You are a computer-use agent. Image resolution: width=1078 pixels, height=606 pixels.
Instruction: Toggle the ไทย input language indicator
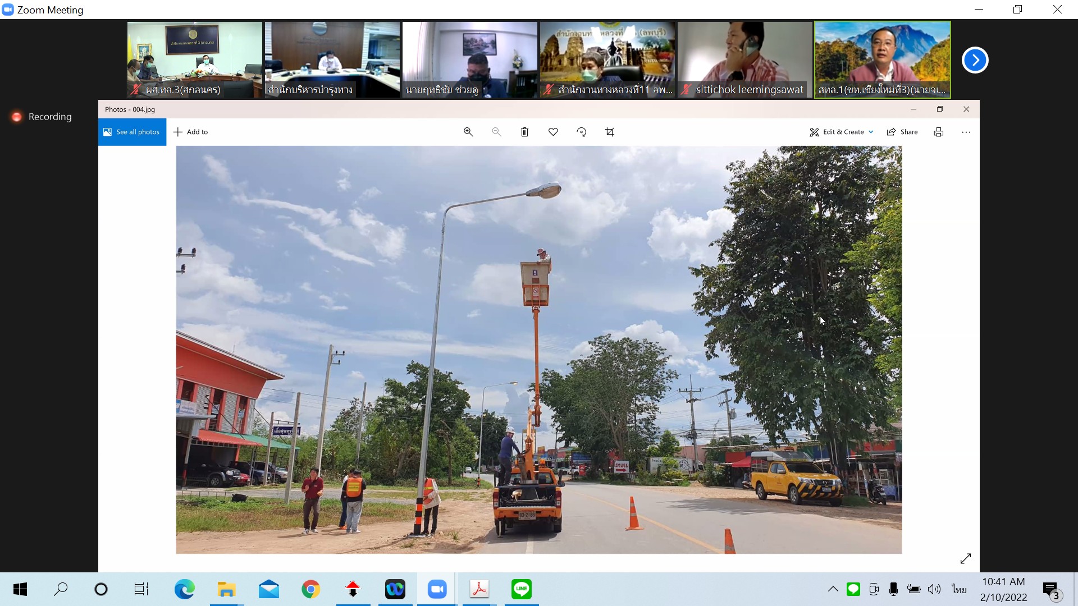pyautogui.click(x=959, y=589)
